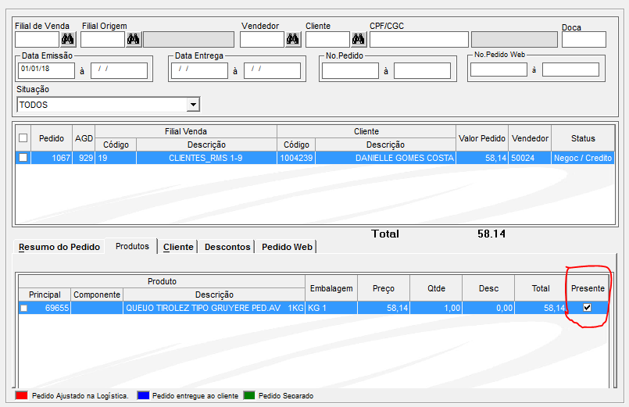Viewport: 629px width, 407px height.
Task: Uncheck the Presente checkbox for product 69655
Action: click(588, 308)
